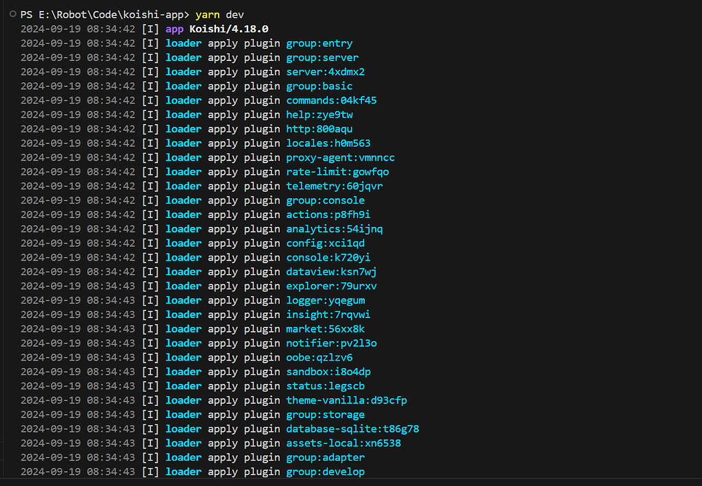Select the locales:h0m563 plugin entry
The width and height of the screenshot is (702, 486).
pos(328,143)
